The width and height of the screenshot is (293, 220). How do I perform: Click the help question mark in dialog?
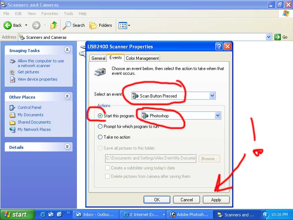(219, 47)
